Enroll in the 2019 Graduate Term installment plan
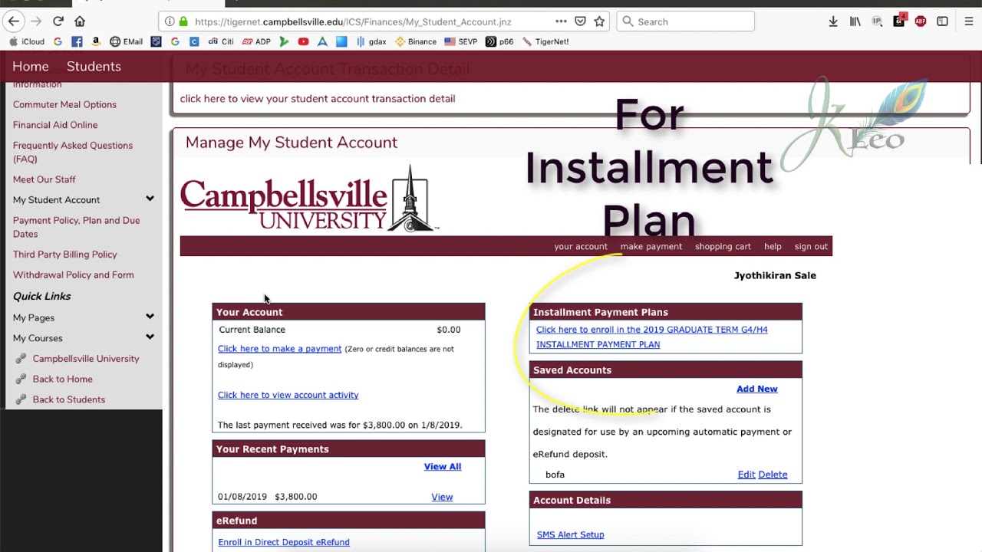 pyautogui.click(x=651, y=337)
